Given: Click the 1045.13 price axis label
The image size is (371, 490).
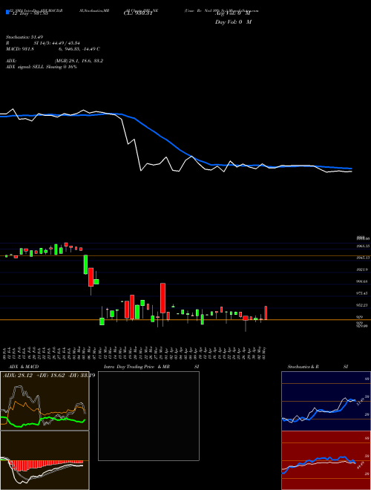Looking at the screenshot, I should pos(364,258).
